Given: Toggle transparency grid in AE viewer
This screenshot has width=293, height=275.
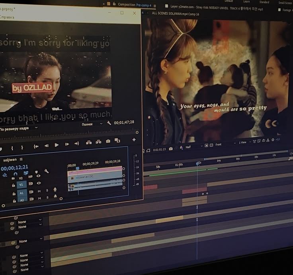Looking at the screenshot, I should pyautogui.click(x=211, y=145).
